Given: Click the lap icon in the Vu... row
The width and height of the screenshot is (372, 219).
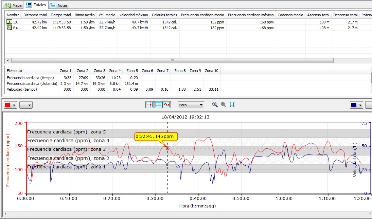Looking at the screenshot, I should click(9, 28).
